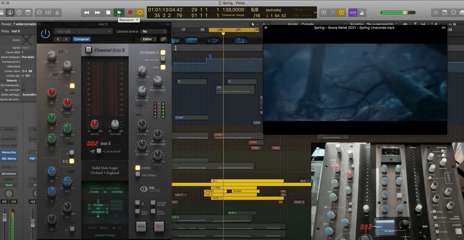The height and width of the screenshot is (240, 464).
Task: Open the list editors icon
Action: pos(436,12)
